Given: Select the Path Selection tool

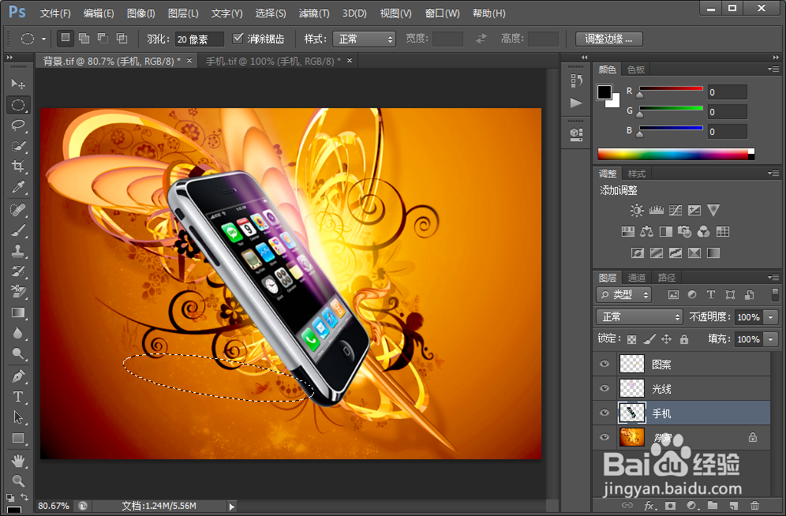Looking at the screenshot, I should [18, 417].
